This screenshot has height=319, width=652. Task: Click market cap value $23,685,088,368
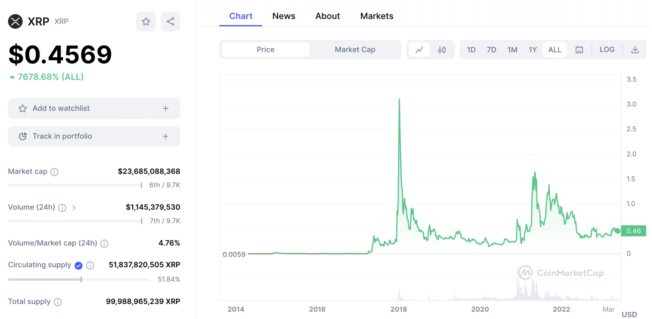click(149, 172)
